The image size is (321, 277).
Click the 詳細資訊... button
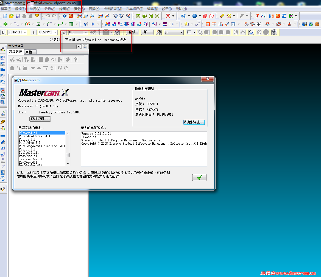[x=40, y=119]
